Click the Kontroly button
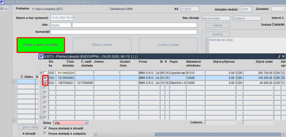The image size is (286, 137). [x=218, y=34]
